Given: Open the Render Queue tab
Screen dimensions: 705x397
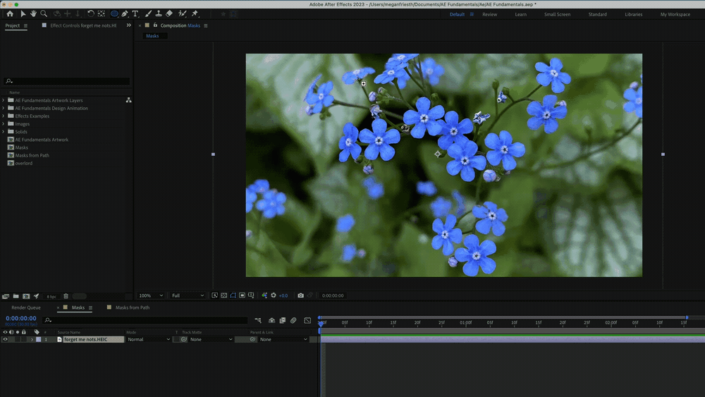Looking at the screenshot, I should [x=26, y=307].
